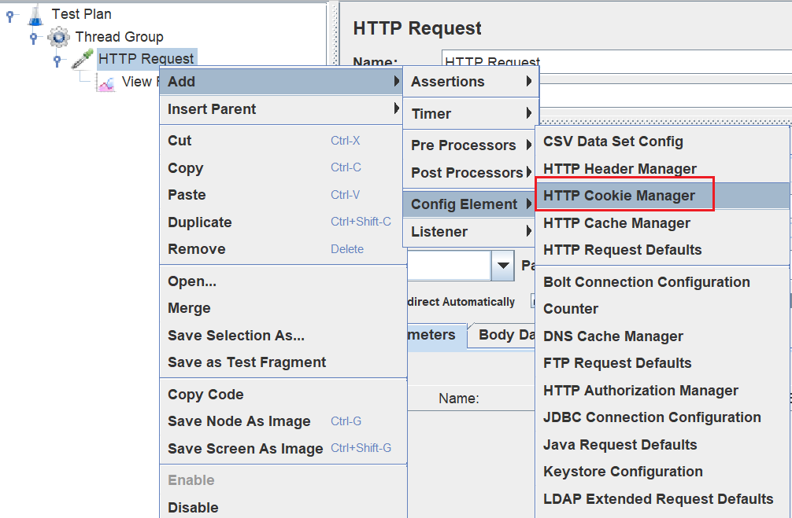
Task: Select the Thread Group tree item
Action: point(119,37)
